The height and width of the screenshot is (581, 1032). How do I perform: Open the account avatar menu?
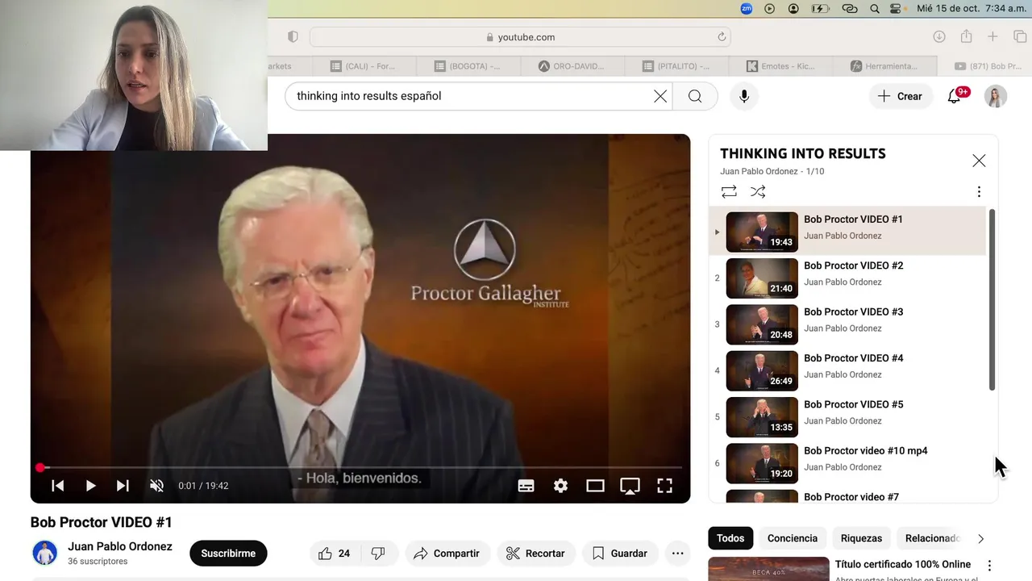pos(996,96)
